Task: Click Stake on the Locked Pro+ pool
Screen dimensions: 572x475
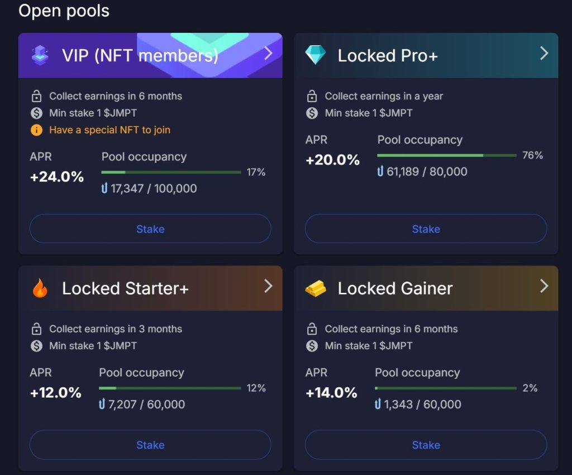Action: [426, 229]
